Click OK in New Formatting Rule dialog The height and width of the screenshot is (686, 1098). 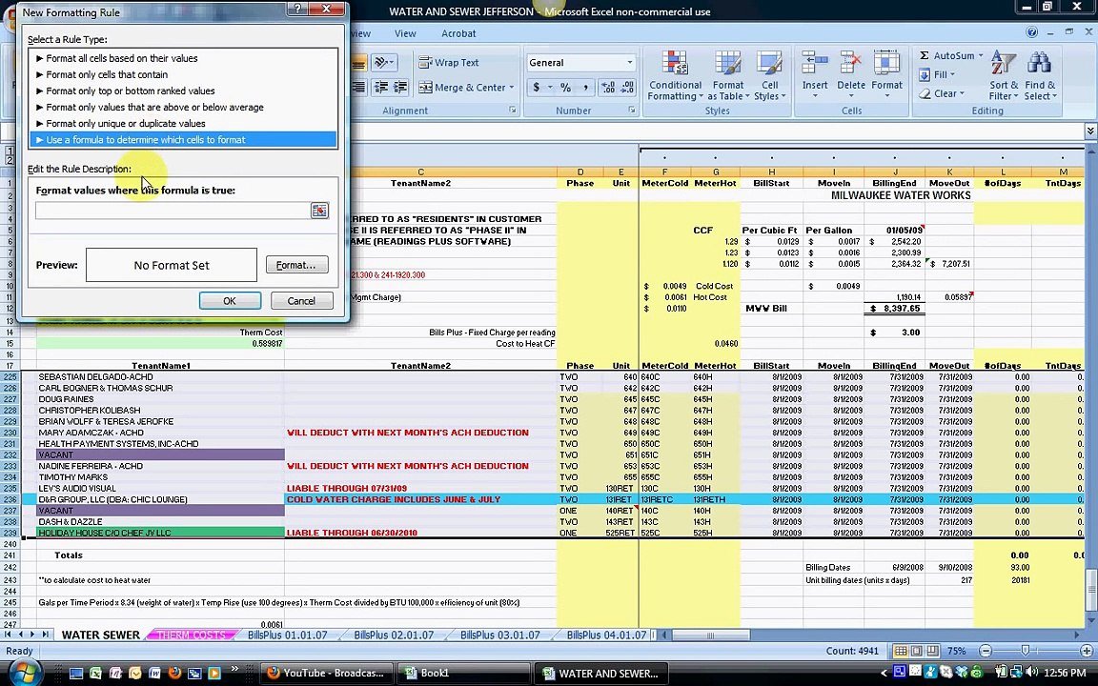(230, 300)
